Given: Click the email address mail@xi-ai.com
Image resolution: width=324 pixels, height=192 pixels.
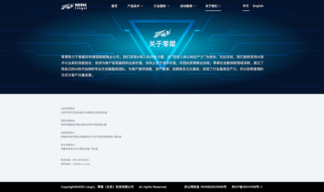Looking at the screenshot, I should click(82, 164).
